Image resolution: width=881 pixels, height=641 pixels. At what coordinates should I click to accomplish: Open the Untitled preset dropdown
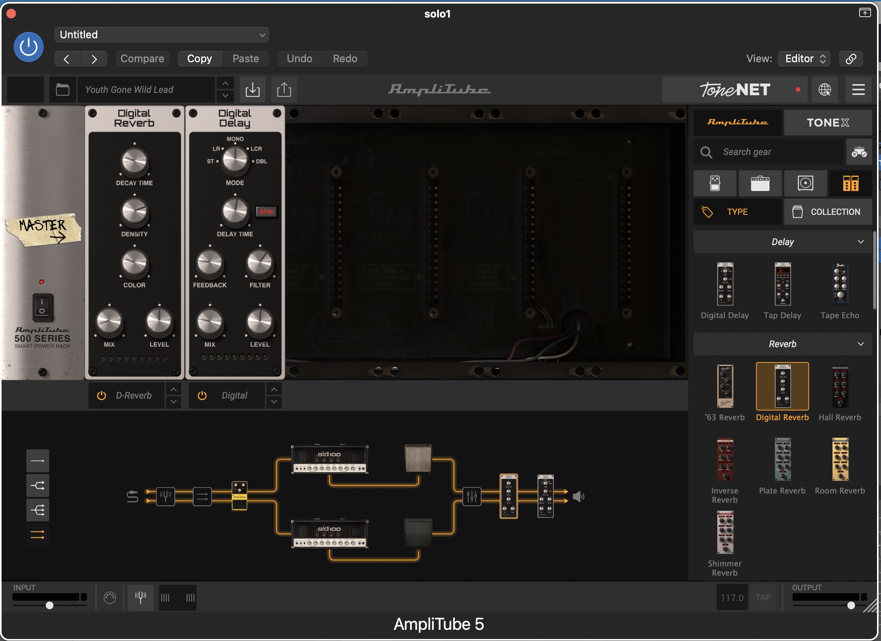point(161,35)
